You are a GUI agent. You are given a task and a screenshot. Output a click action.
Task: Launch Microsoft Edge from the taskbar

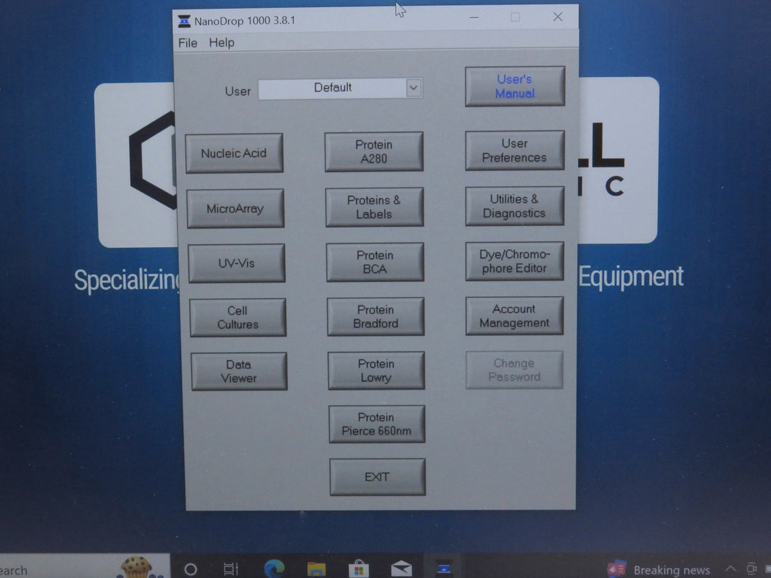[x=274, y=569]
